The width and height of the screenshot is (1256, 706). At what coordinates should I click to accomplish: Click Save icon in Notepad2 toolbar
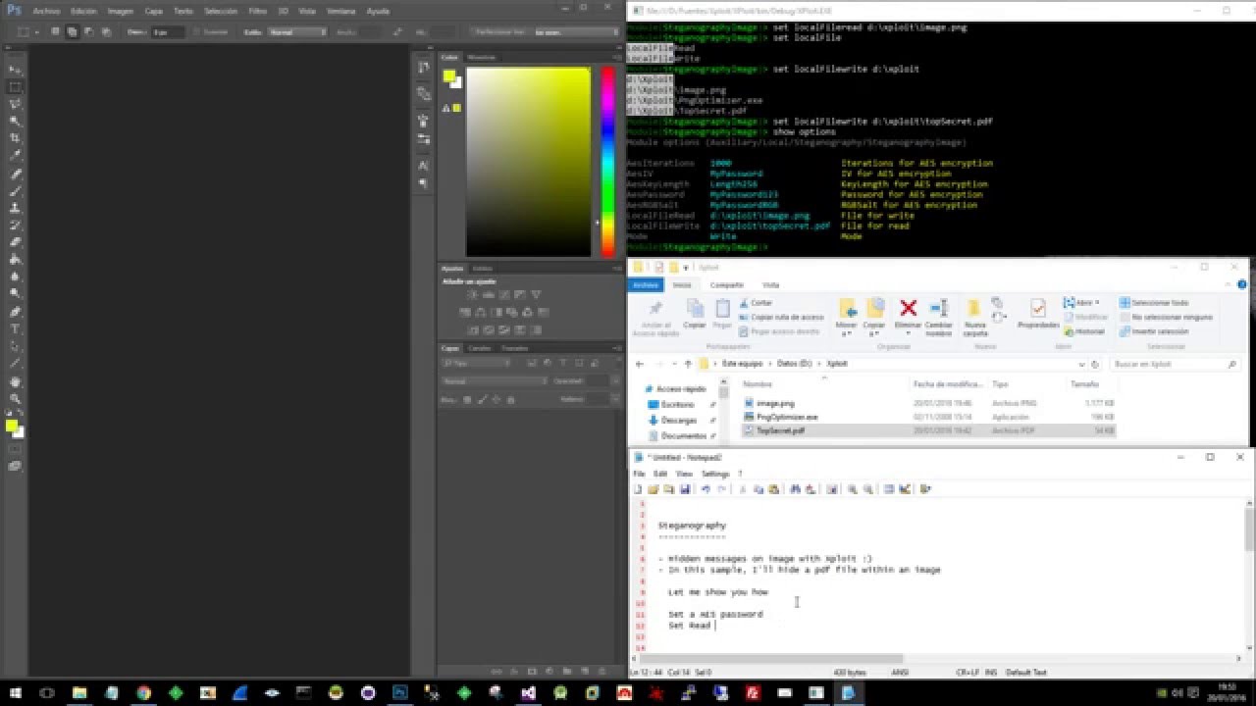pyautogui.click(x=685, y=489)
